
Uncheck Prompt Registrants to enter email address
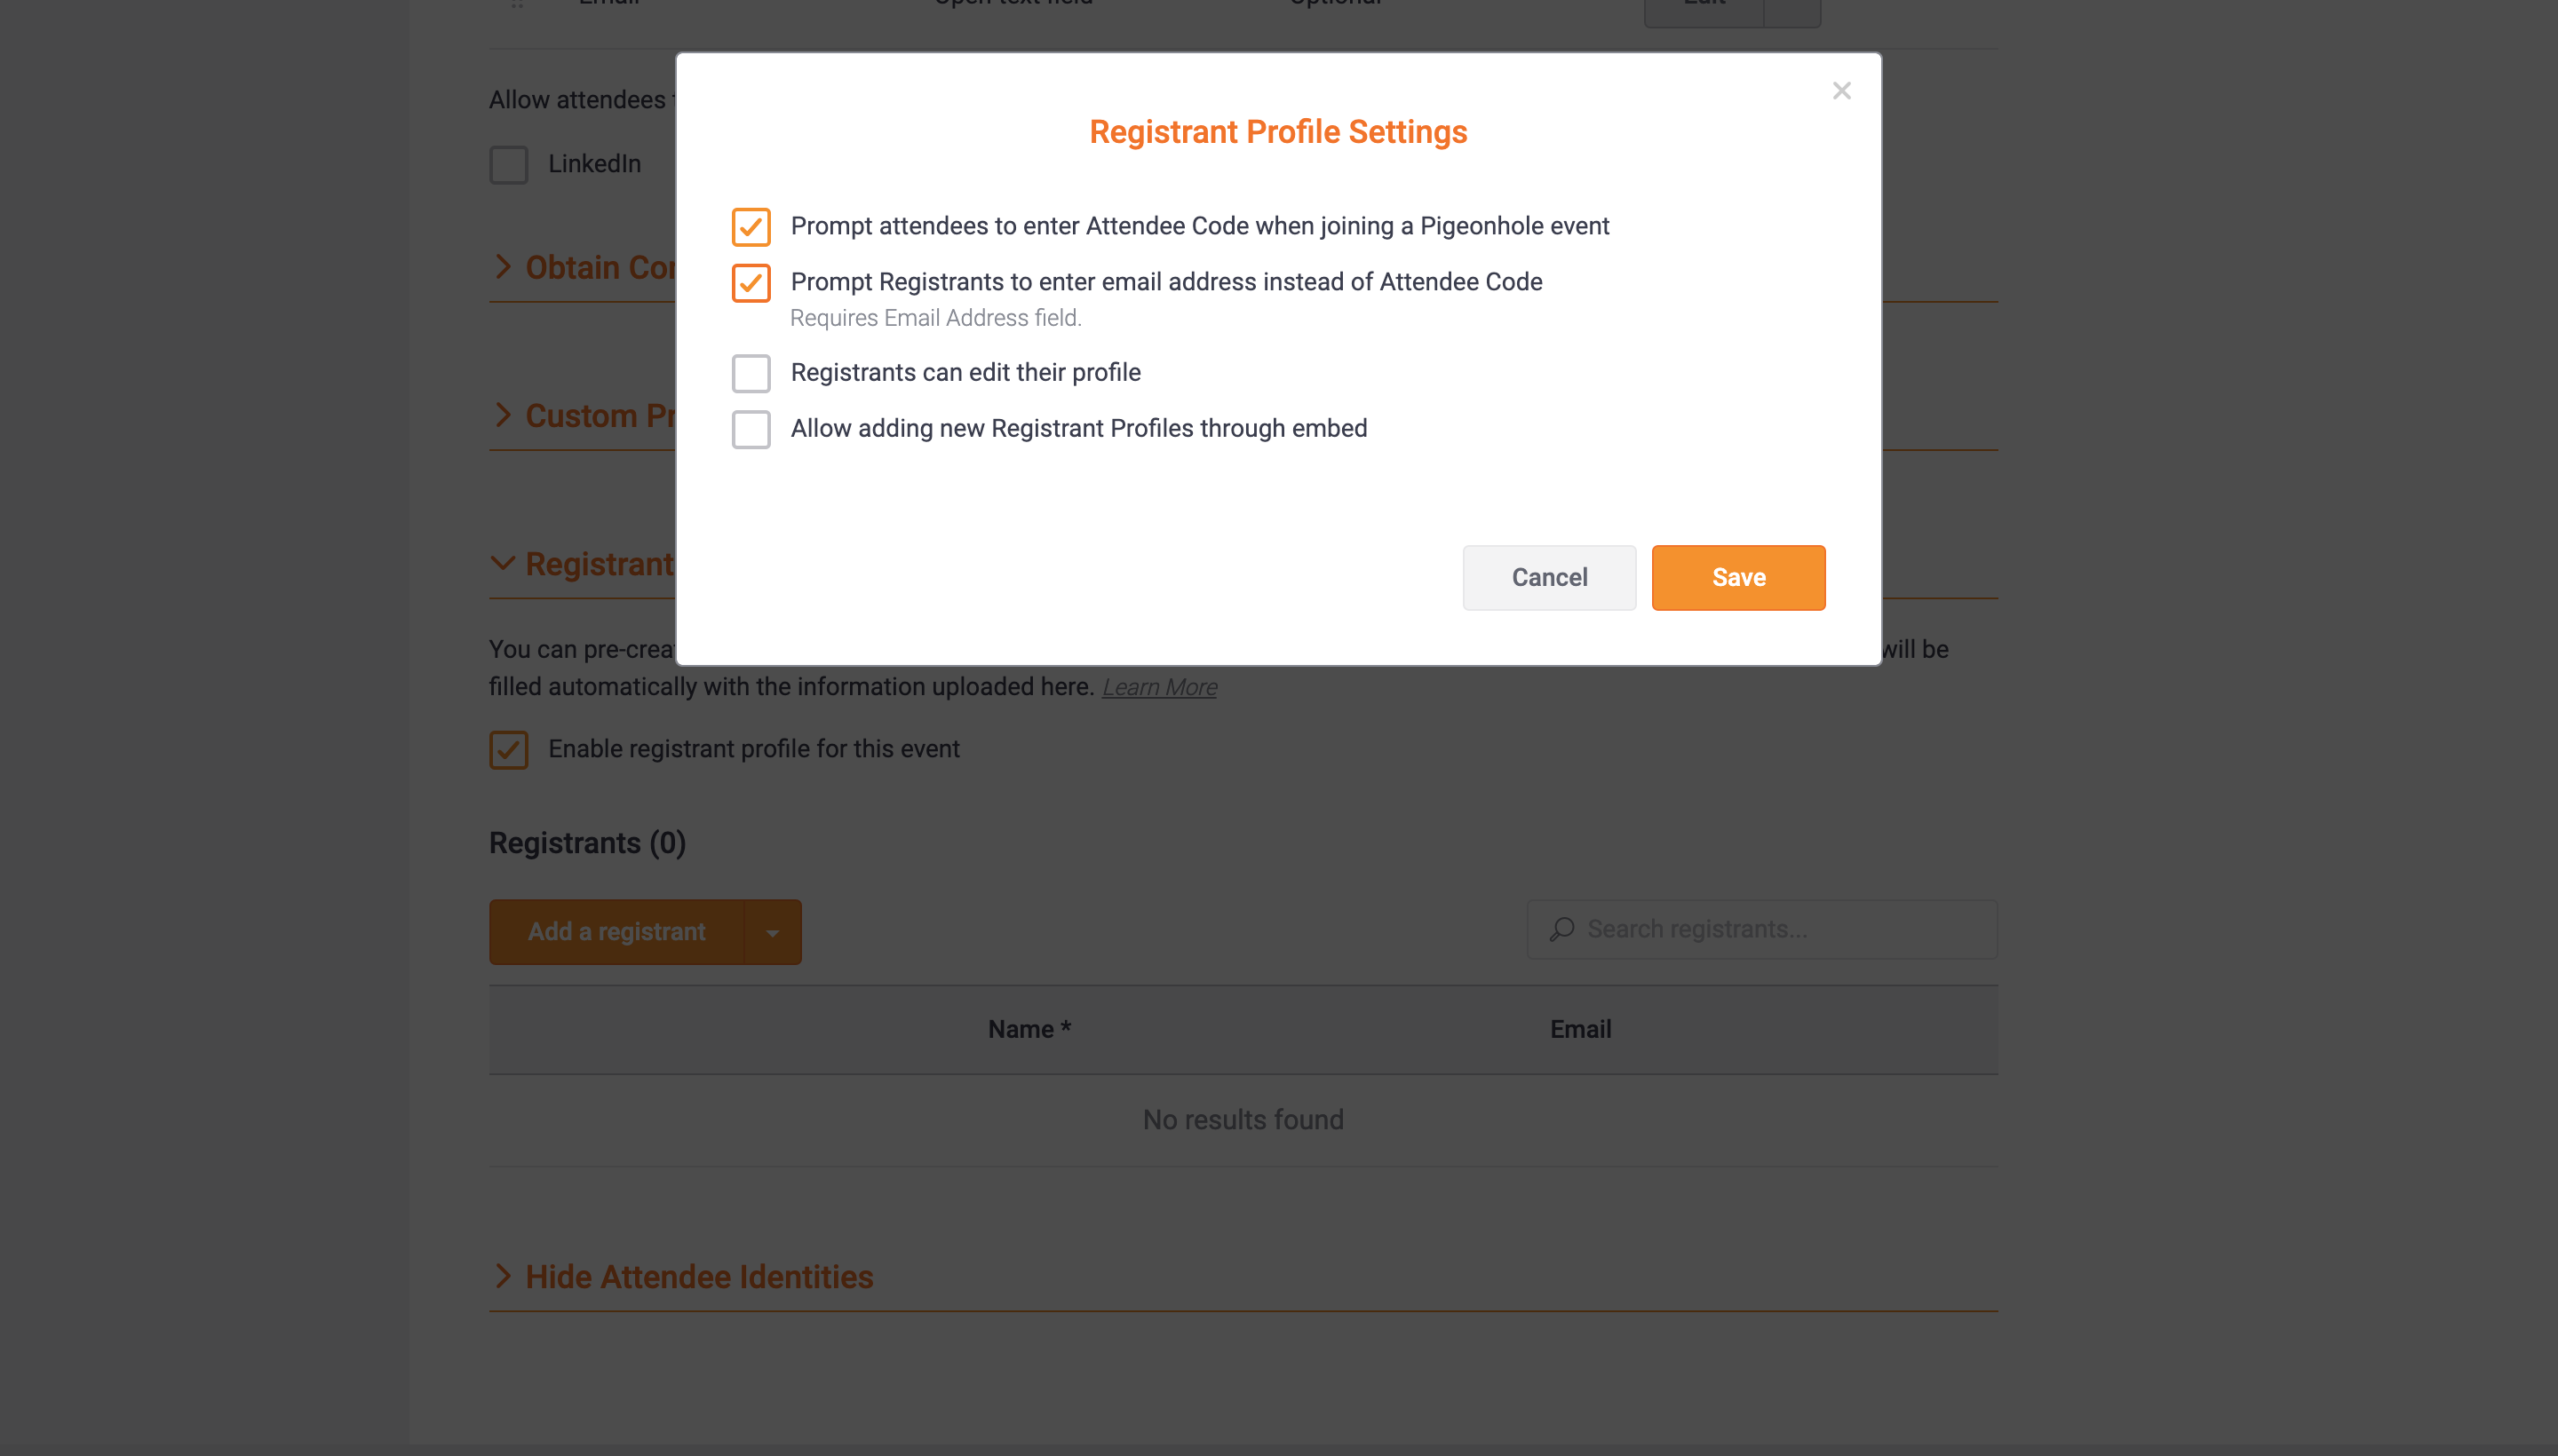coord(751,283)
